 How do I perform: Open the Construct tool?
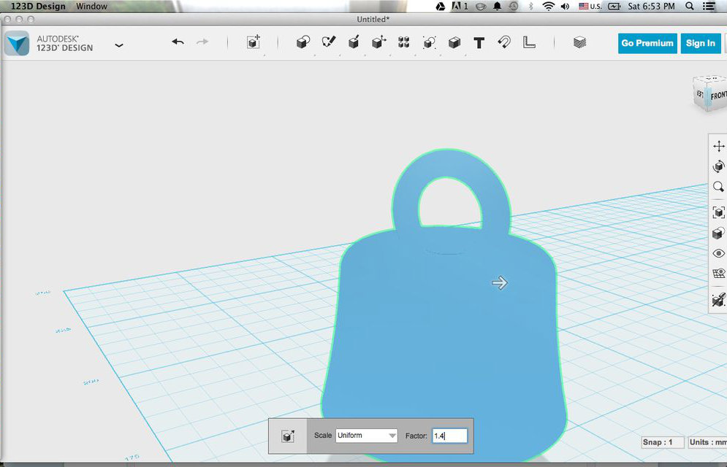(354, 42)
